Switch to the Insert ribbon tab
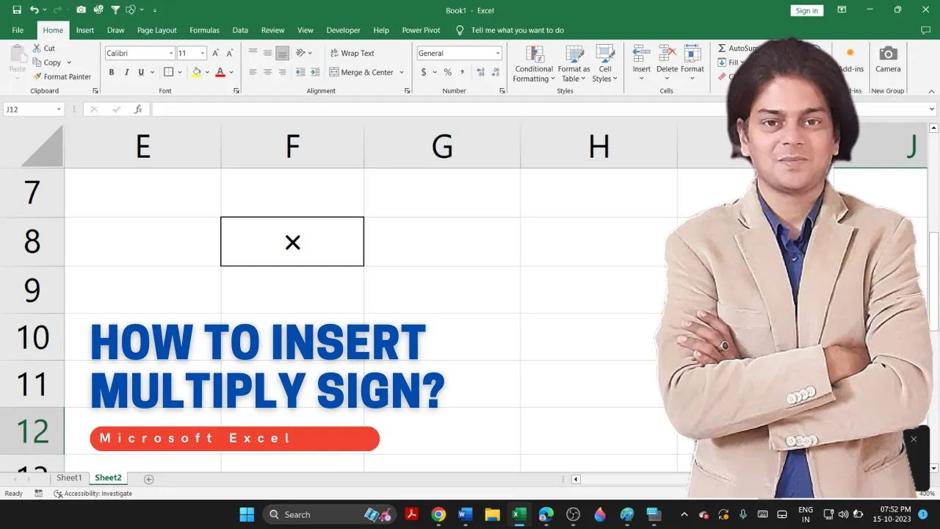The width and height of the screenshot is (940, 529). [x=85, y=30]
